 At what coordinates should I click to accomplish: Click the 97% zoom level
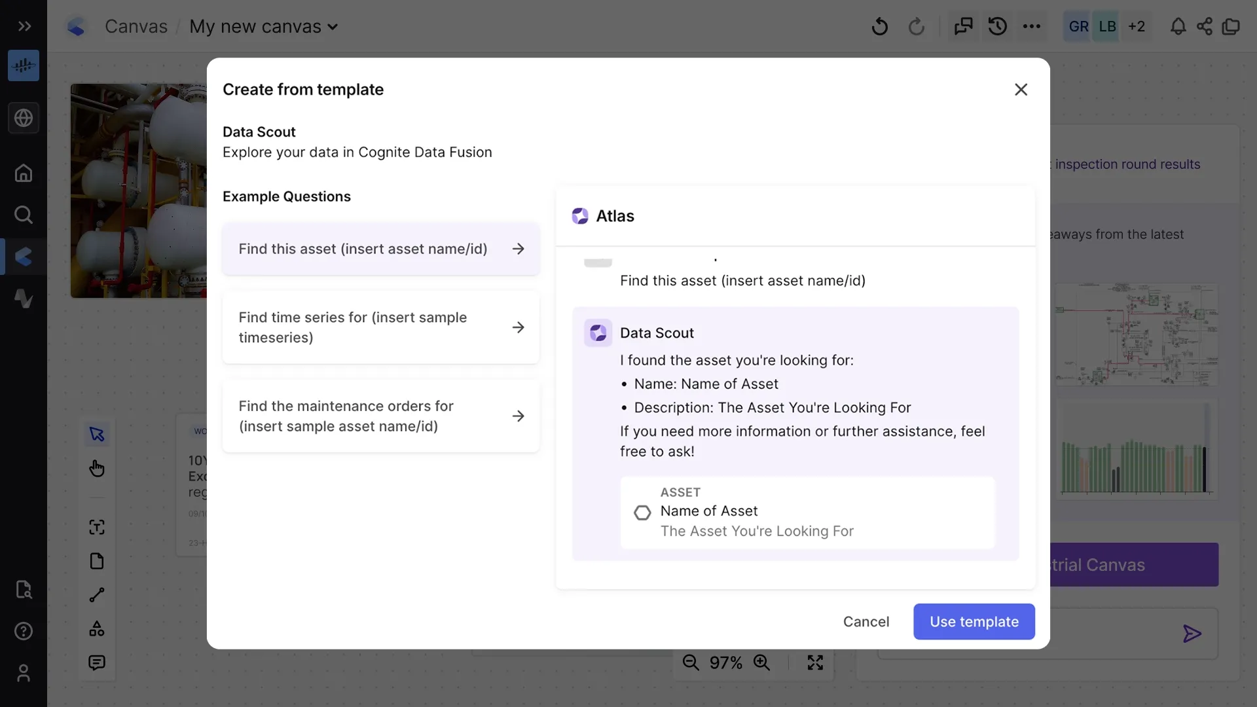(726, 663)
